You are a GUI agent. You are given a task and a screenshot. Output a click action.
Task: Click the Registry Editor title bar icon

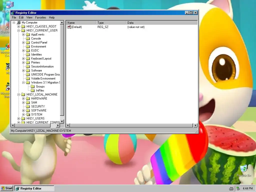click(13, 13)
